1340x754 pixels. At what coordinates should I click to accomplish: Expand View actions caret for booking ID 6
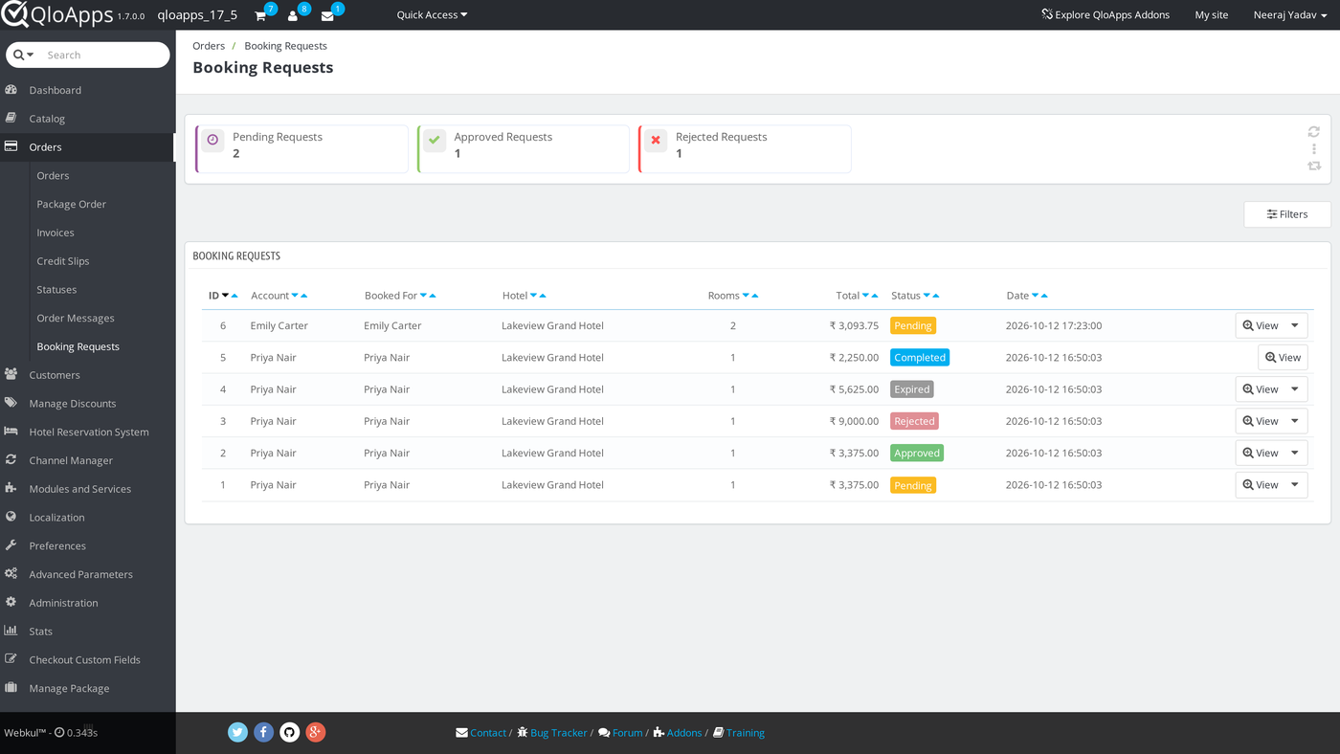coord(1295,325)
